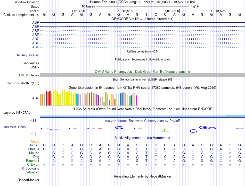The width and height of the screenshot is (245, 186).
Task: Click the Sequences label
Action: pyautogui.click(x=31, y=63)
